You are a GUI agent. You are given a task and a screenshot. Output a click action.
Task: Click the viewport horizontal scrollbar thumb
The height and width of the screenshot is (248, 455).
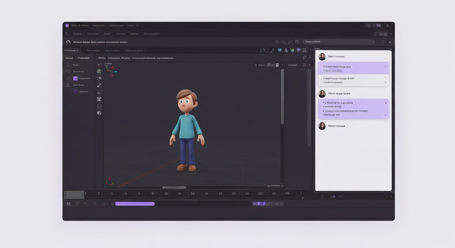174,187
